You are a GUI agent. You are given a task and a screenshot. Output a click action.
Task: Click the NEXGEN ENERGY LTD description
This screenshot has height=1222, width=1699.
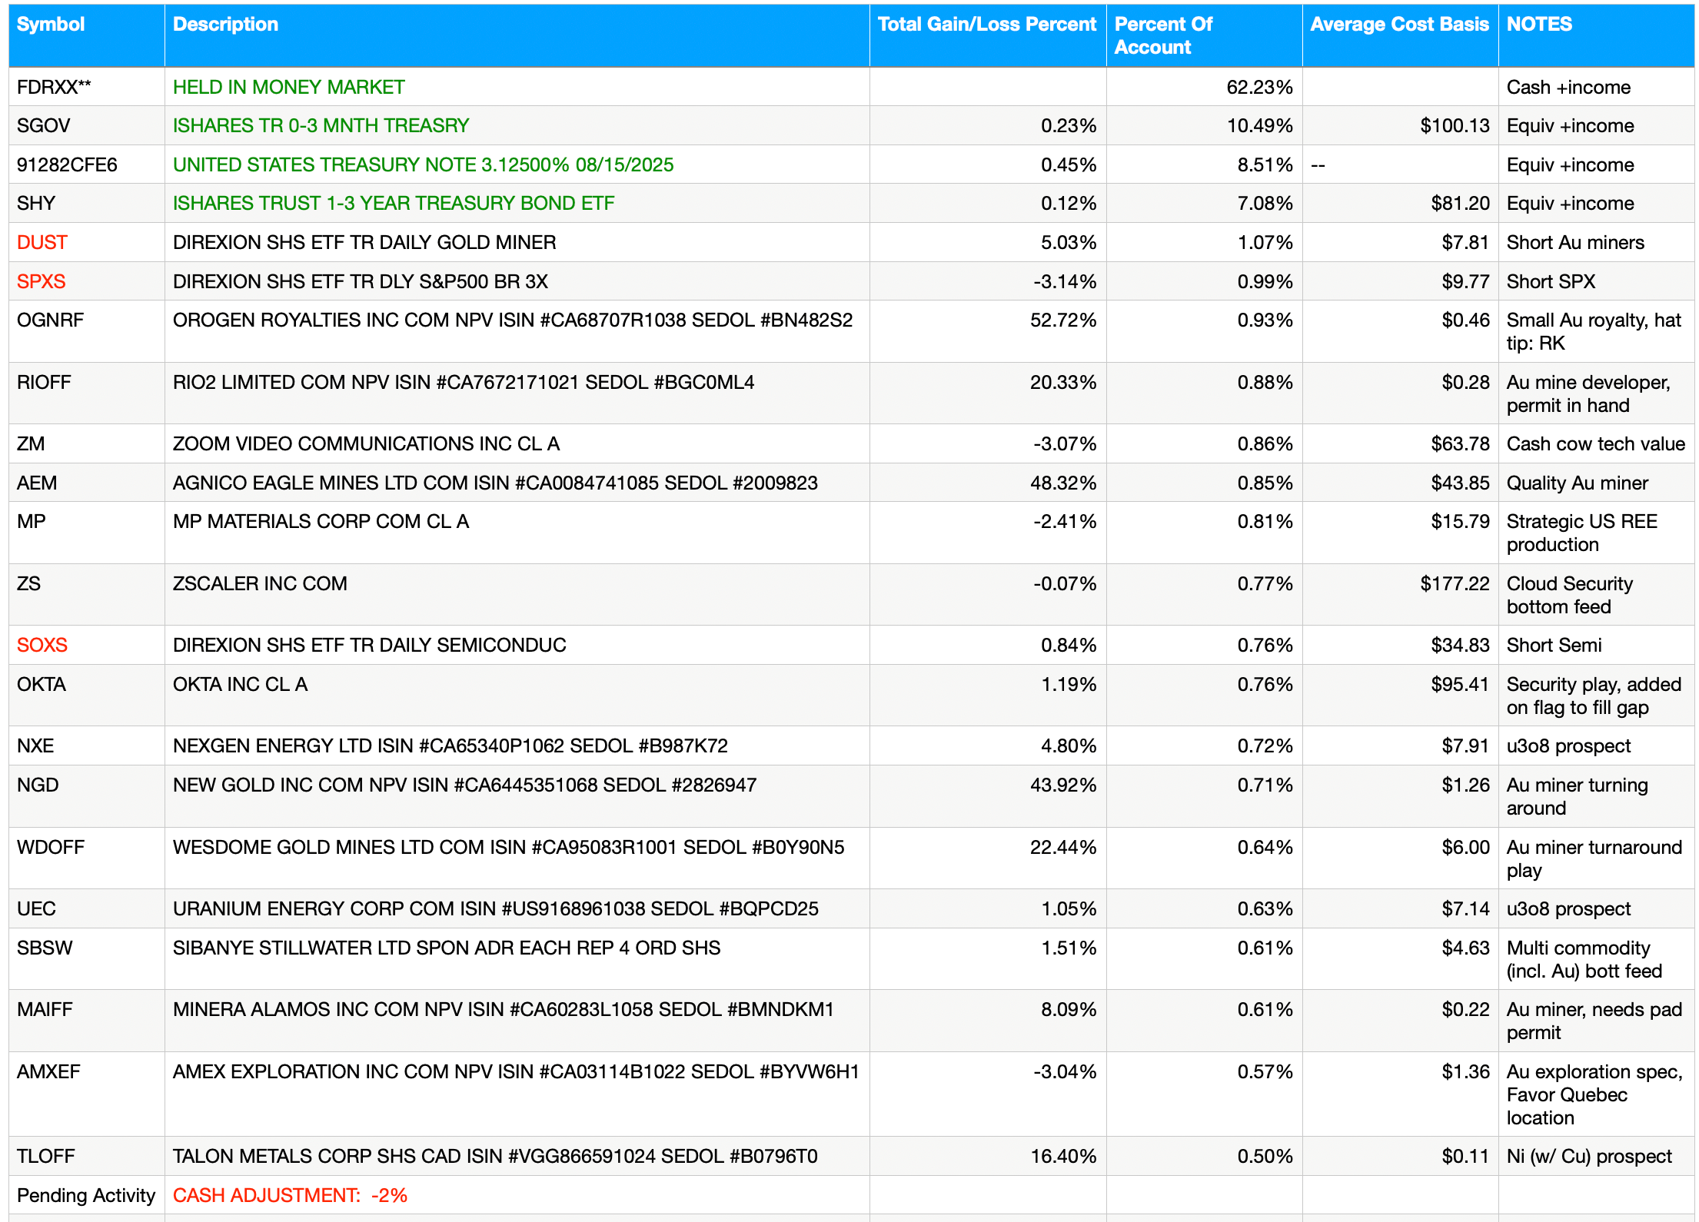point(450,745)
